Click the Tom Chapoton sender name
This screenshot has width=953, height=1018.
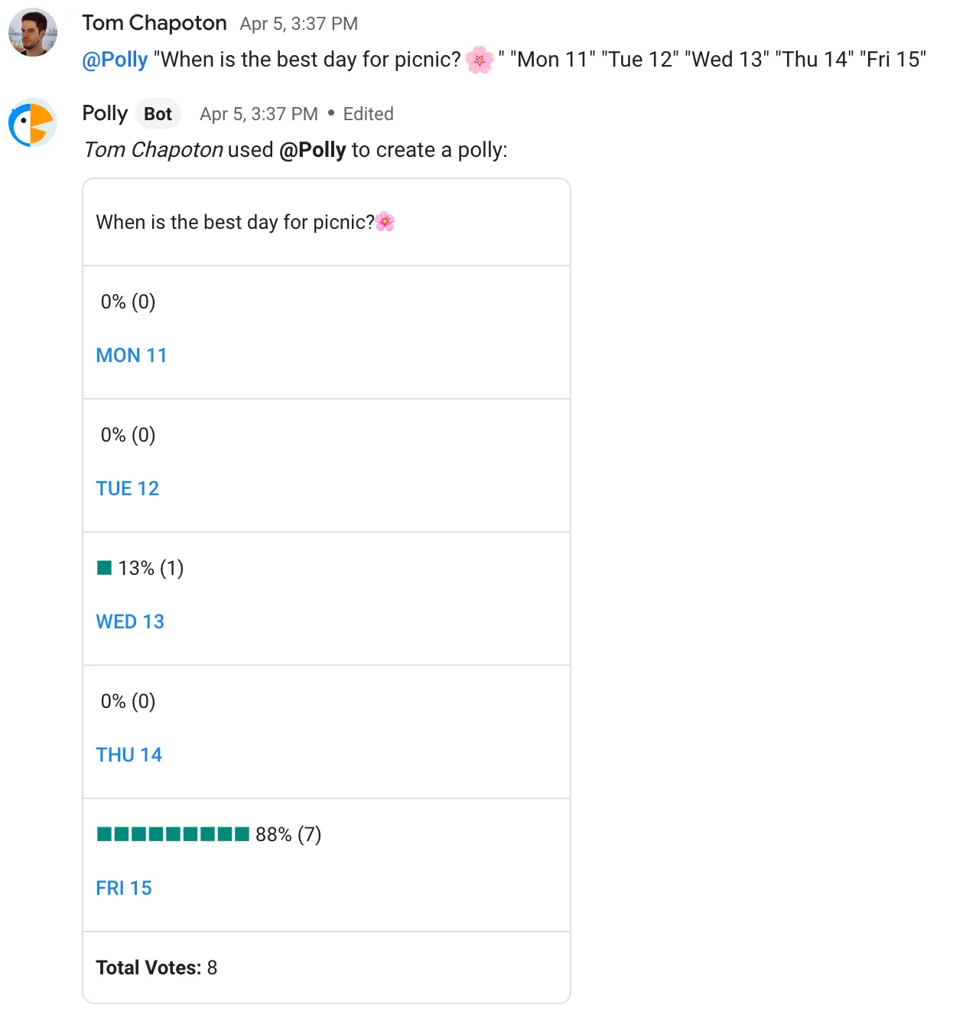coord(154,23)
